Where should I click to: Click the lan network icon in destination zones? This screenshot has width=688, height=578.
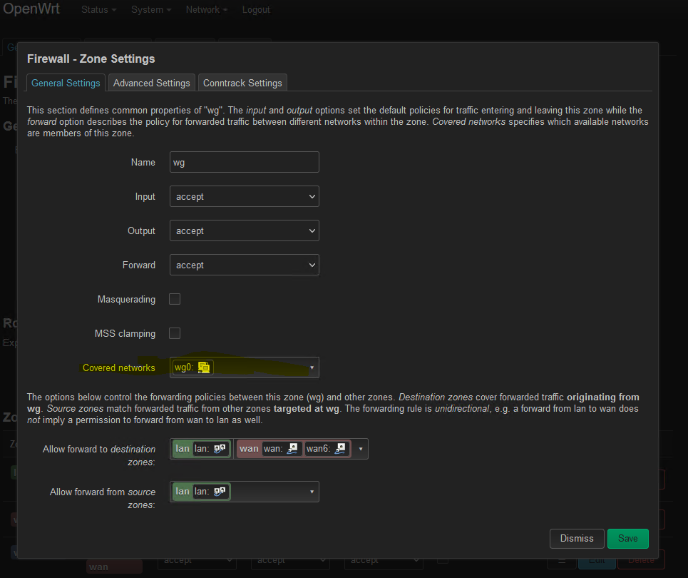coord(220,448)
